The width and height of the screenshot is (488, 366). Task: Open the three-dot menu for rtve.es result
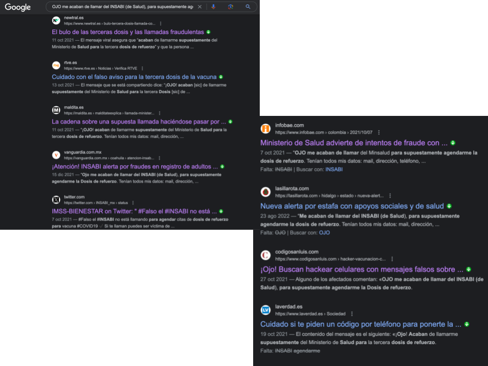coord(142,69)
